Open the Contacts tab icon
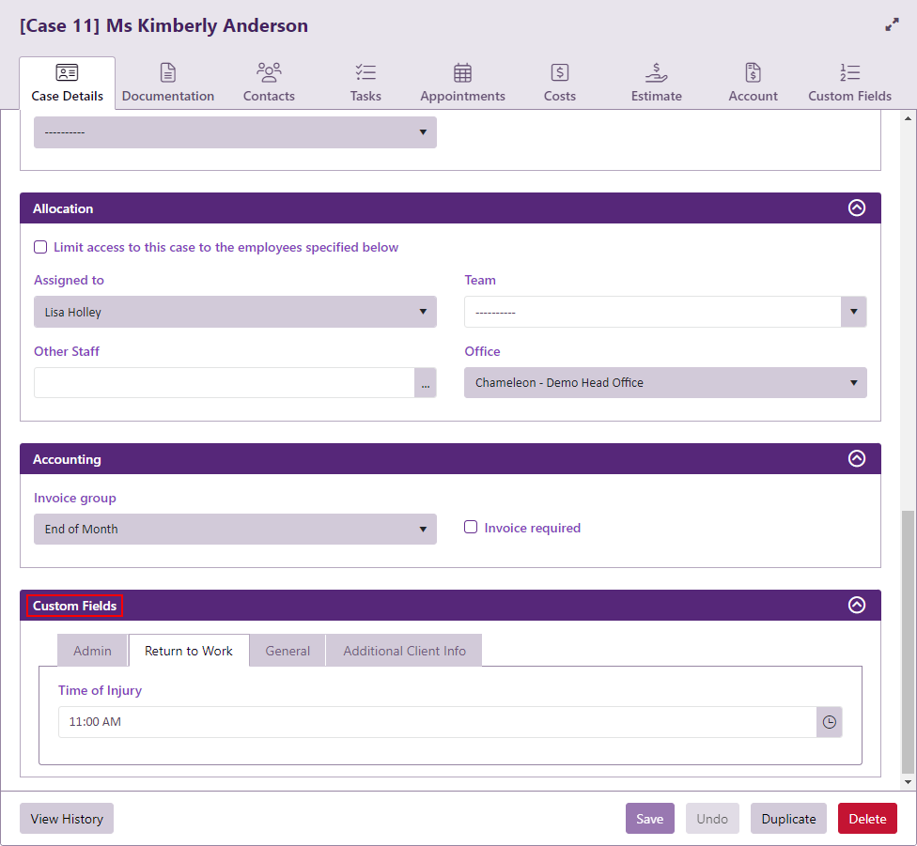 [x=269, y=73]
